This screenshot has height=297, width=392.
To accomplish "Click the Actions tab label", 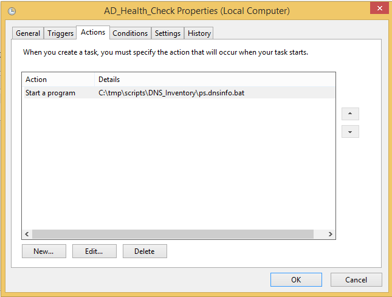I will pos(93,32).
